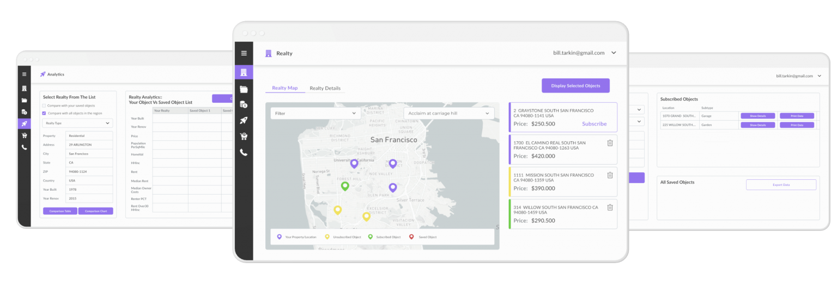
Task: Enable Compare with your saved objects
Action: pos(44,105)
